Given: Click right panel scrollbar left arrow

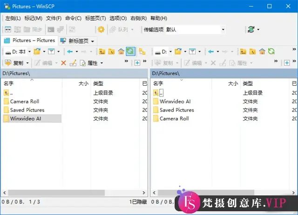Looking at the screenshot, I should click(154, 193).
